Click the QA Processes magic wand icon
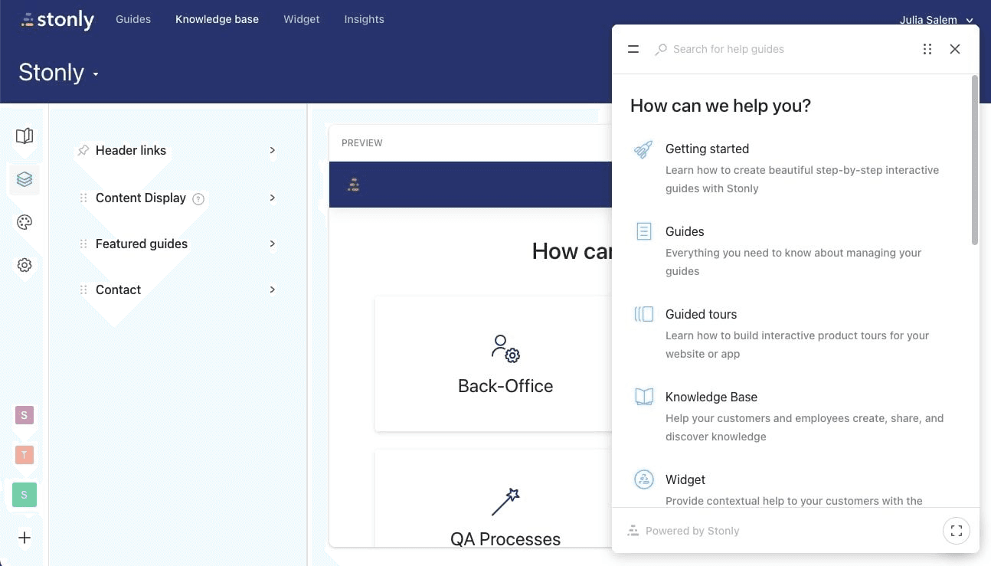Viewport: 991px width, 566px height. click(x=505, y=502)
